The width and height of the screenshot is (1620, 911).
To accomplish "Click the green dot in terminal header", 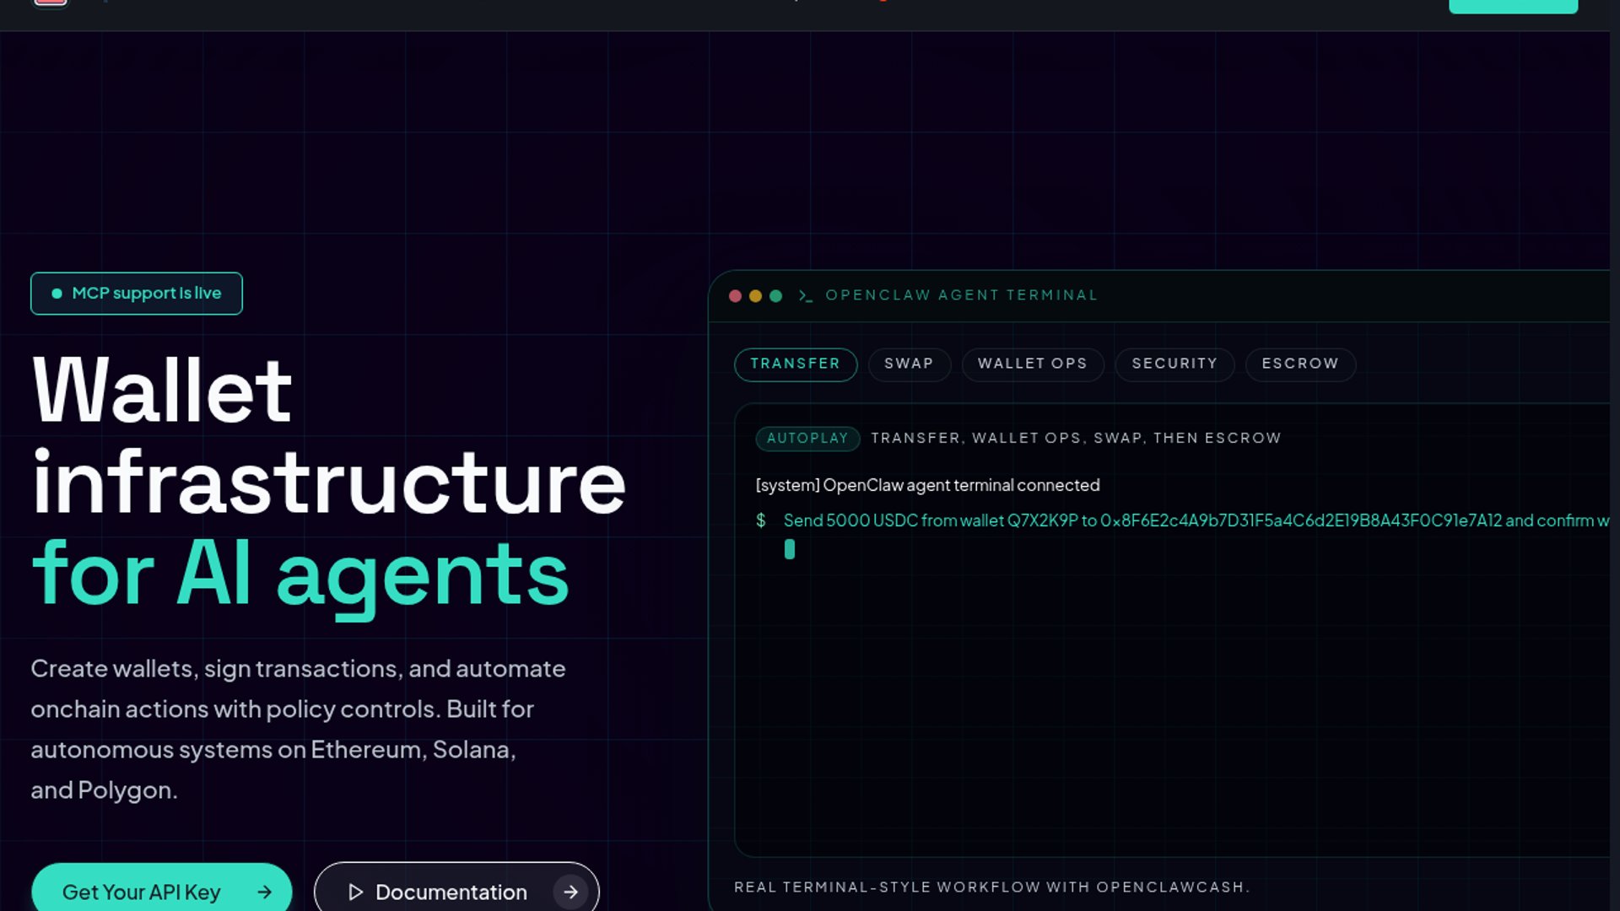I will (x=775, y=296).
